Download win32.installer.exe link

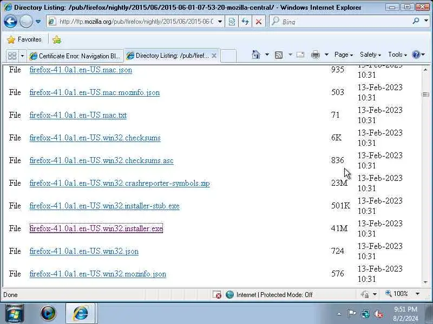96,228
